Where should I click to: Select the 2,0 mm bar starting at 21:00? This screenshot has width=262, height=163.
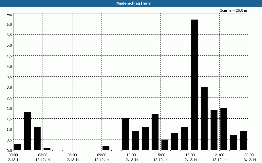click(x=224, y=129)
